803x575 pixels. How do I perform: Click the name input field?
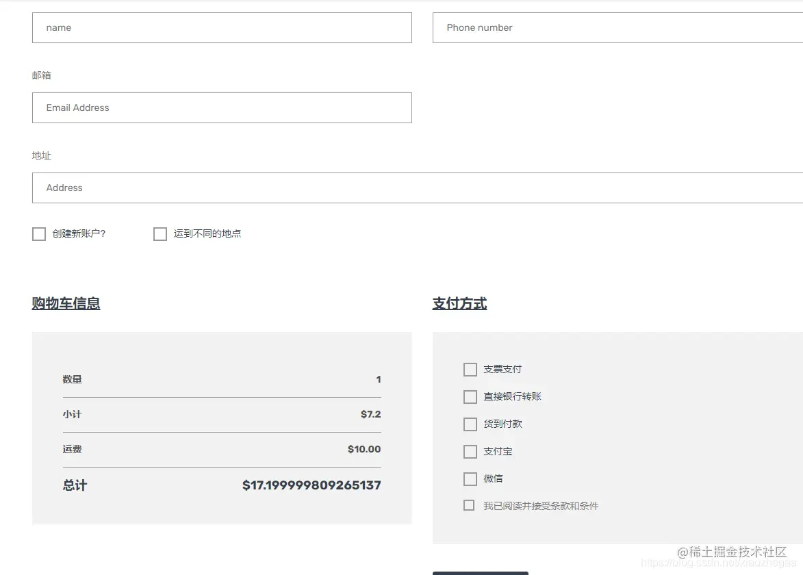[x=222, y=27]
